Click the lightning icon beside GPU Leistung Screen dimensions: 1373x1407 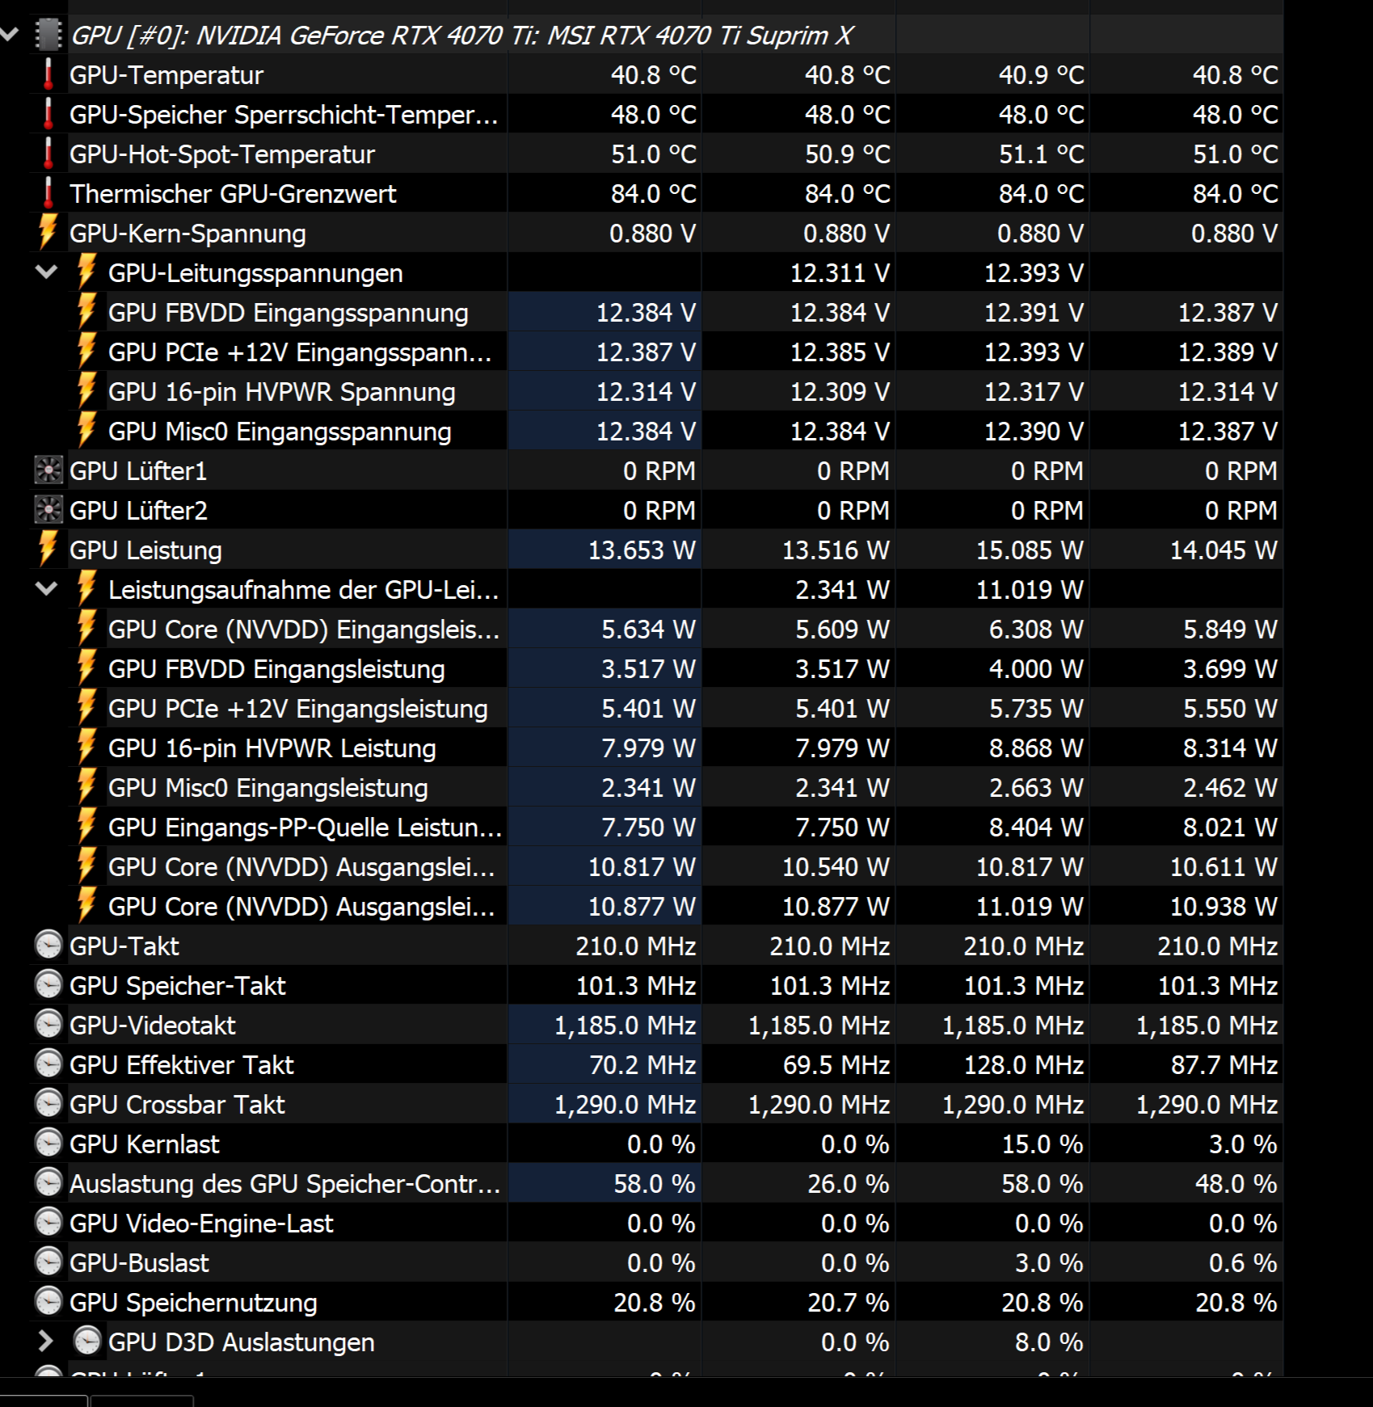click(x=47, y=550)
